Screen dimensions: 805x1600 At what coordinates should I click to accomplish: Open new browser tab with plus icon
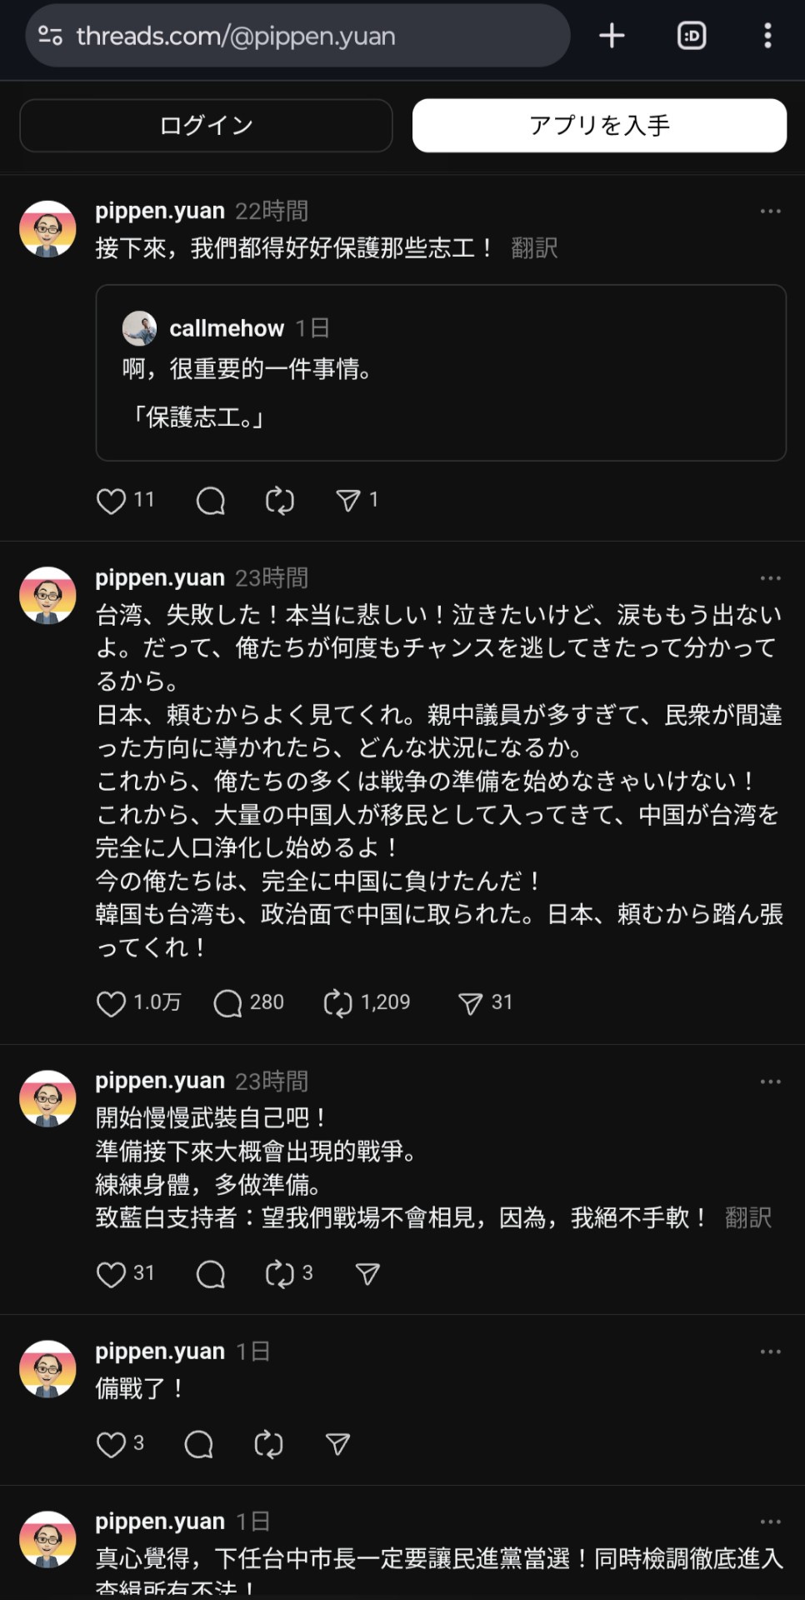(612, 36)
